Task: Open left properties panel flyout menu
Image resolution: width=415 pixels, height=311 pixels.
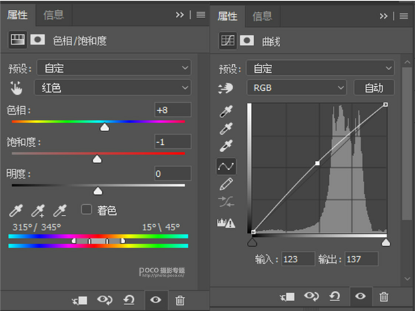Action: (x=201, y=15)
